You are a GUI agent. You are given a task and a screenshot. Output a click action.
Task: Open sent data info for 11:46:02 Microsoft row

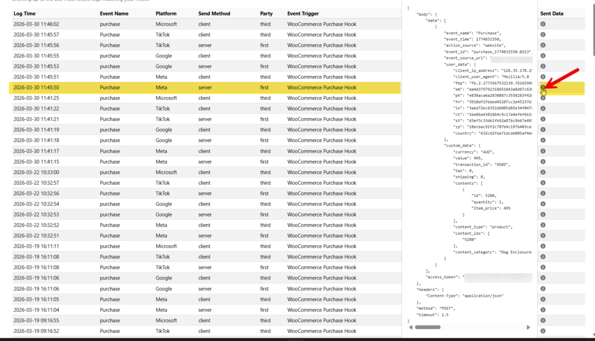click(543, 24)
